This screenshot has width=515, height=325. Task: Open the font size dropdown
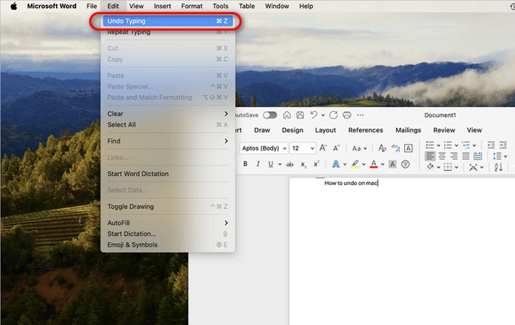(x=303, y=148)
